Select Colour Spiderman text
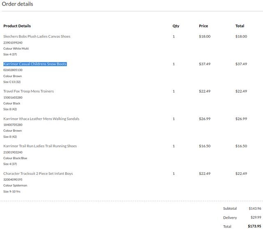This screenshot has width=263, height=229. [15, 185]
